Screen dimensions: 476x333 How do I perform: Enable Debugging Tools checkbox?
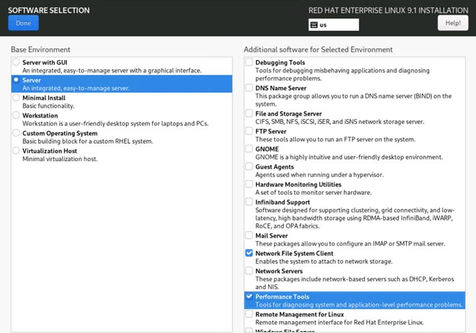coord(249,62)
